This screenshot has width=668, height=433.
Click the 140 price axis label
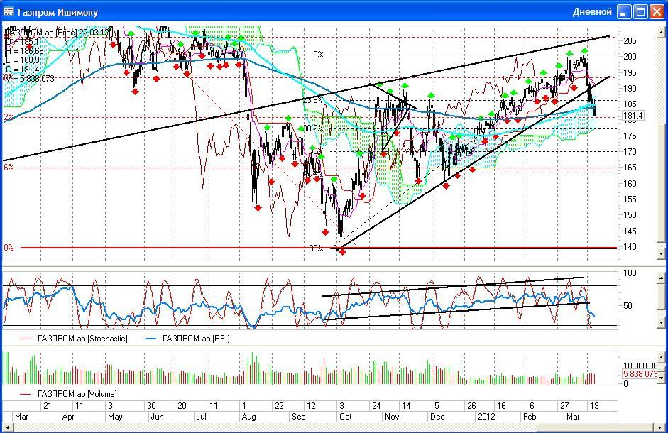tap(630, 247)
